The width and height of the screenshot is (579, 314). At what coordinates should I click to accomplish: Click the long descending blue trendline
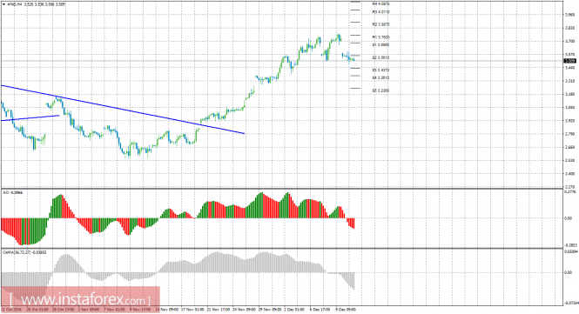pyautogui.click(x=123, y=110)
